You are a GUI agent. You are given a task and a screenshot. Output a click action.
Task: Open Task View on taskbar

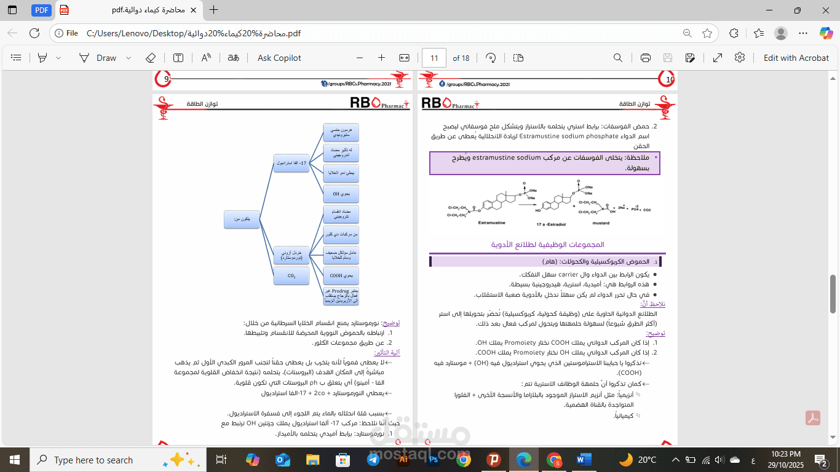(x=221, y=460)
